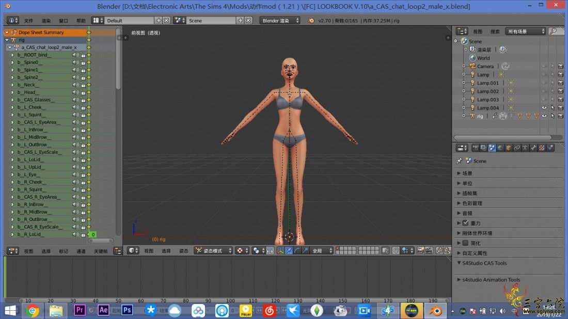The image size is (568, 319).
Task: Collapse the S4Studio CAS Tools panel
Action: [459, 263]
